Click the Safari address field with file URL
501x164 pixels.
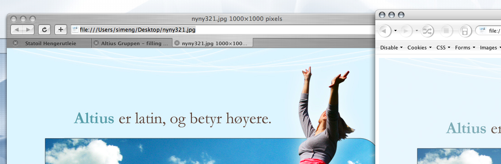pyautogui.click(x=223, y=29)
